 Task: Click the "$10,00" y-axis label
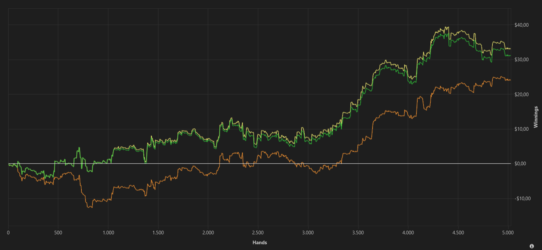(521, 129)
